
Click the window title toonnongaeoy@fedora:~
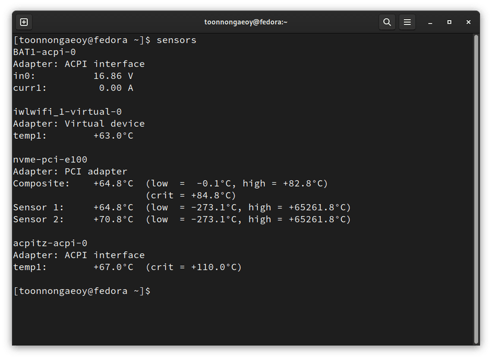[245, 22]
